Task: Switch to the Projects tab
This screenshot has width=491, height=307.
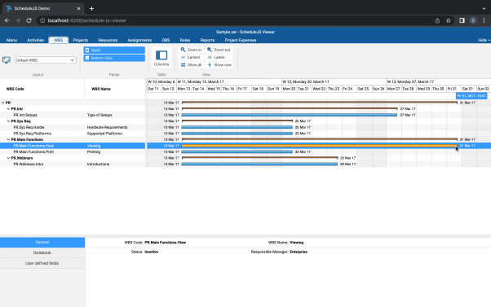Action: pos(81,40)
